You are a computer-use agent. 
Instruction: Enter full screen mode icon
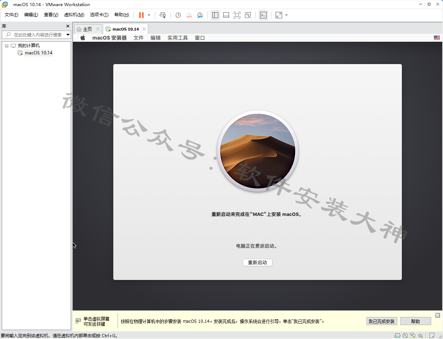237,15
